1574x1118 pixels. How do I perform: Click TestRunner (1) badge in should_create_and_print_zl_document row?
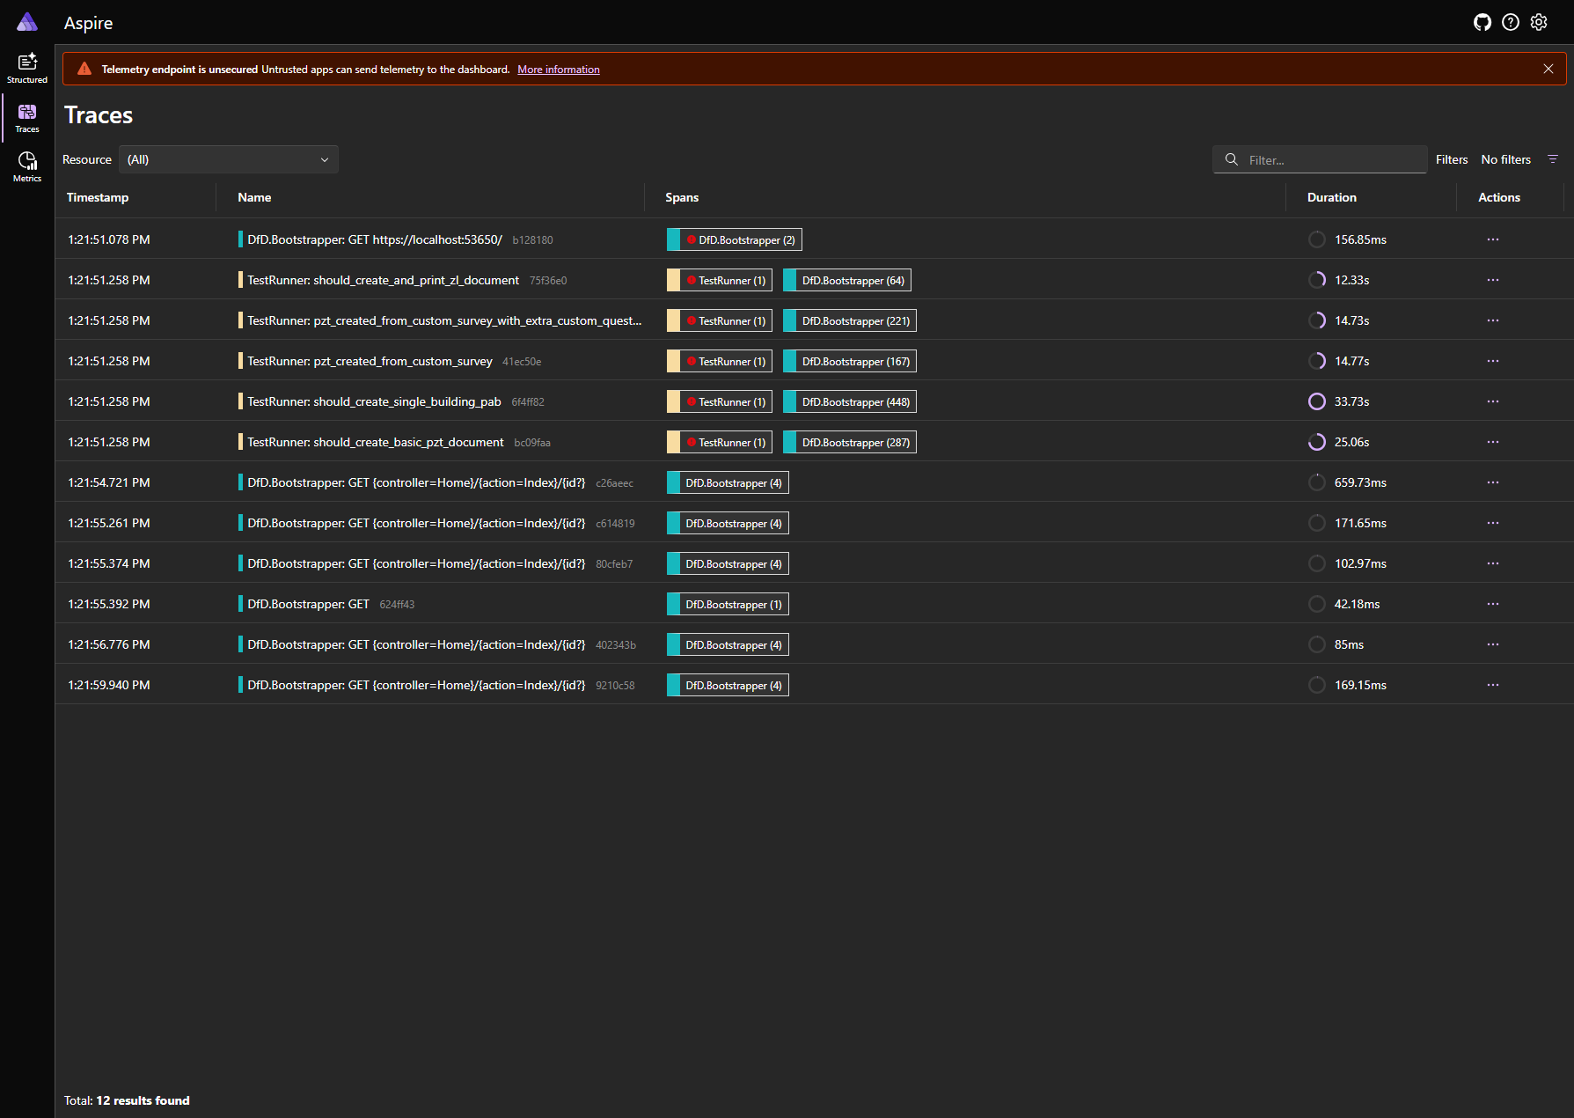pos(720,280)
